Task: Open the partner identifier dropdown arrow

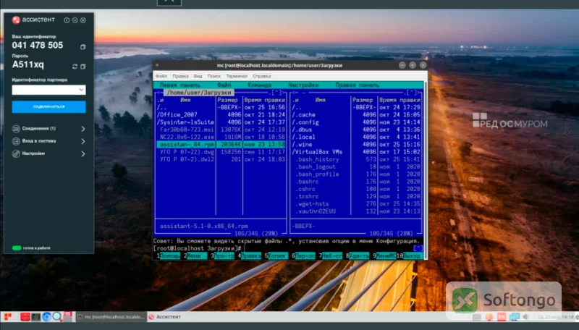Action: click(x=81, y=90)
